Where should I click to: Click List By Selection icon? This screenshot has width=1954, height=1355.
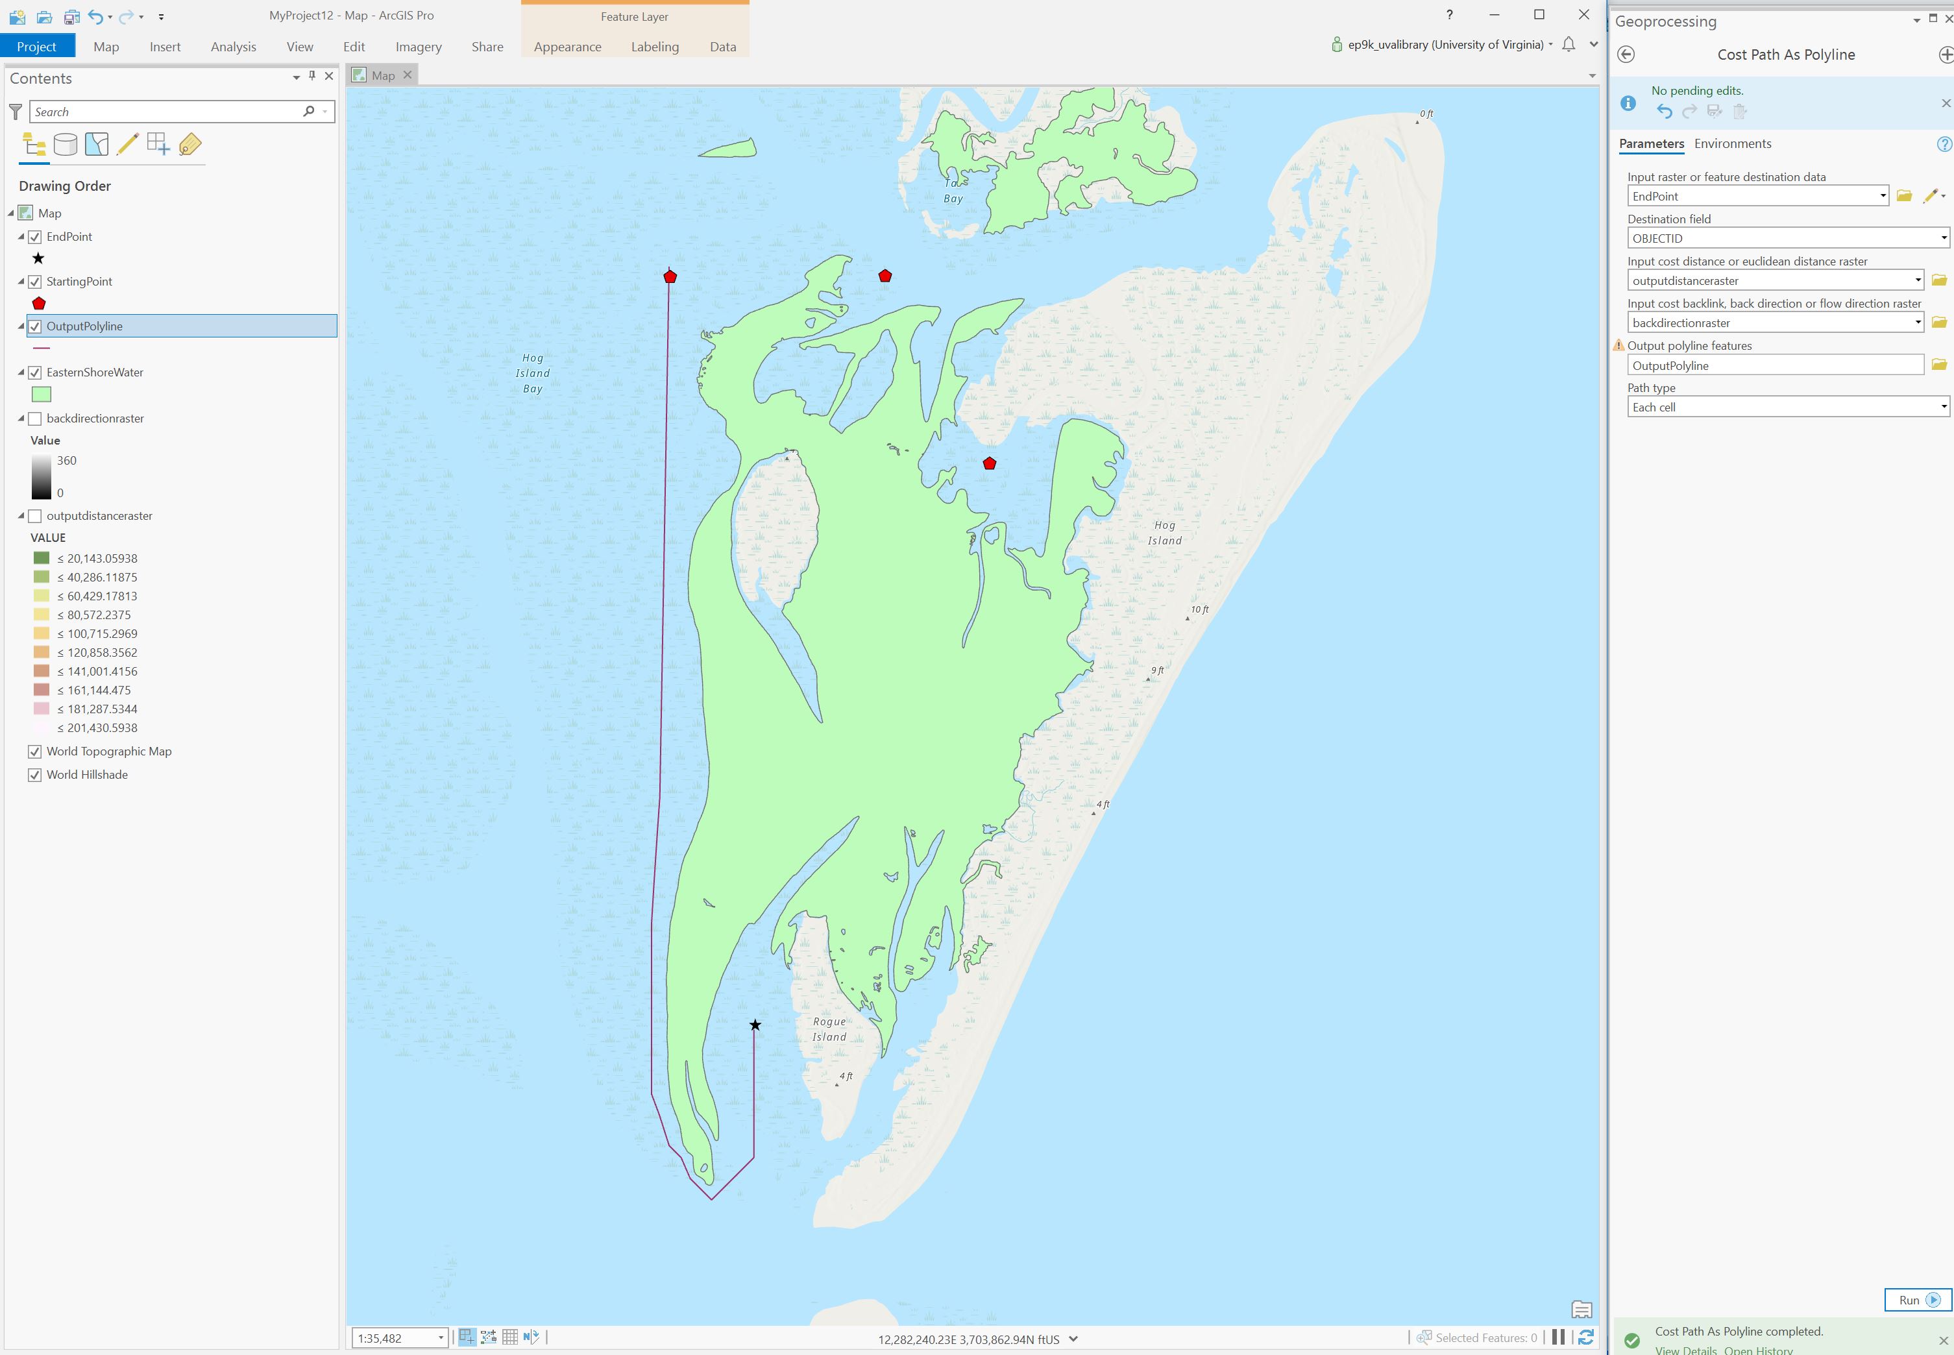[x=97, y=144]
